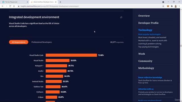Click the 24.19% label beside Vim

[67, 76]
